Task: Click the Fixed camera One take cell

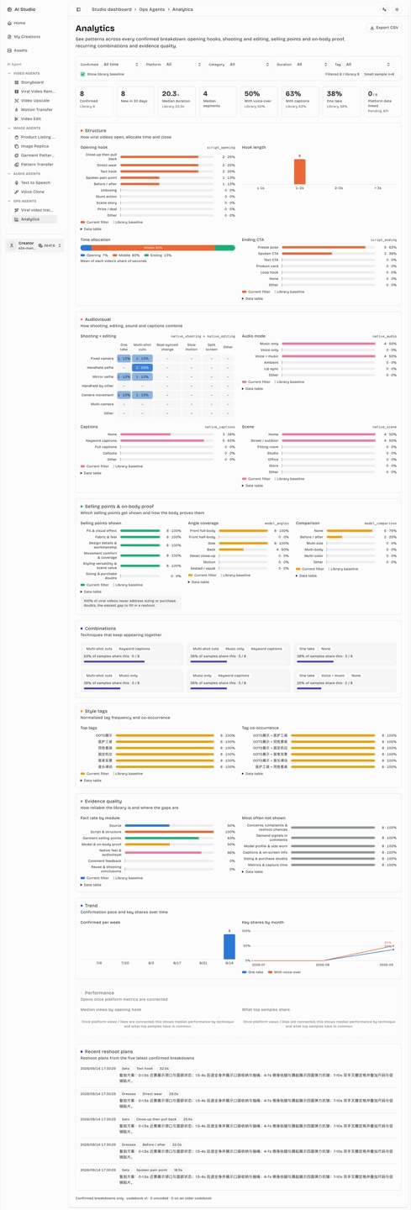Action: coord(124,359)
